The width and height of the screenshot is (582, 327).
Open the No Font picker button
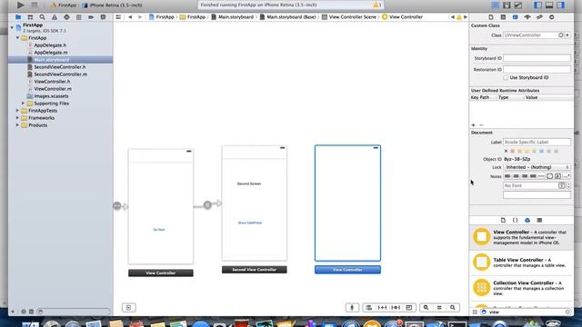point(562,185)
